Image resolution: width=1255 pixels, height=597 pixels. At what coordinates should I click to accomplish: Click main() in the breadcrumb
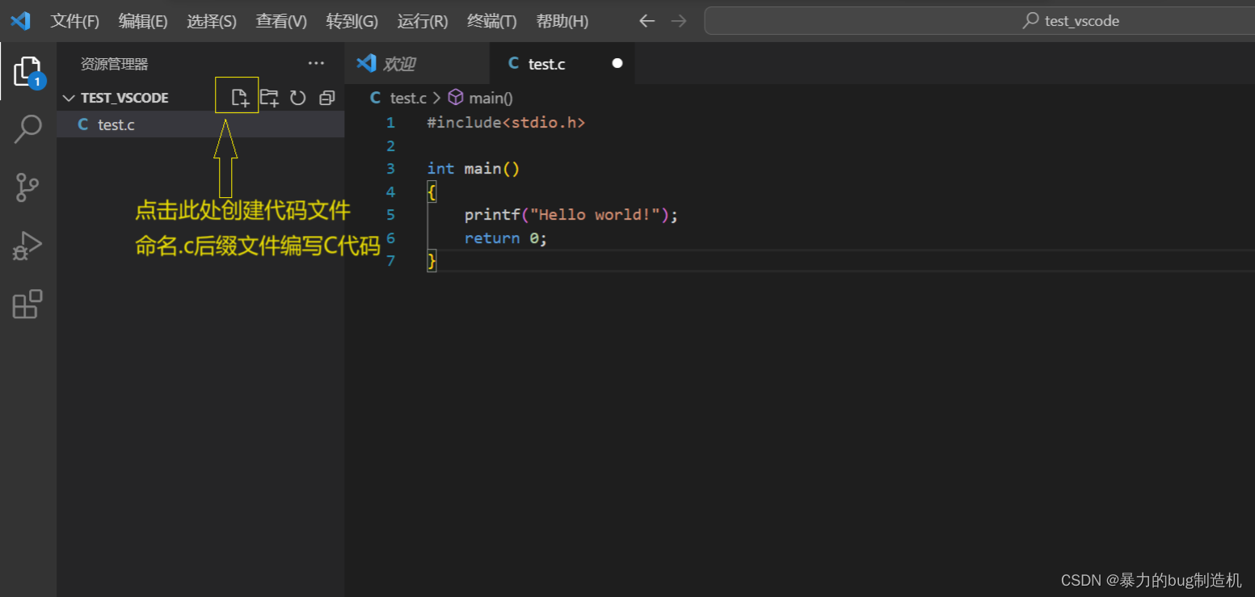pyautogui.click(x=491, y=98)
